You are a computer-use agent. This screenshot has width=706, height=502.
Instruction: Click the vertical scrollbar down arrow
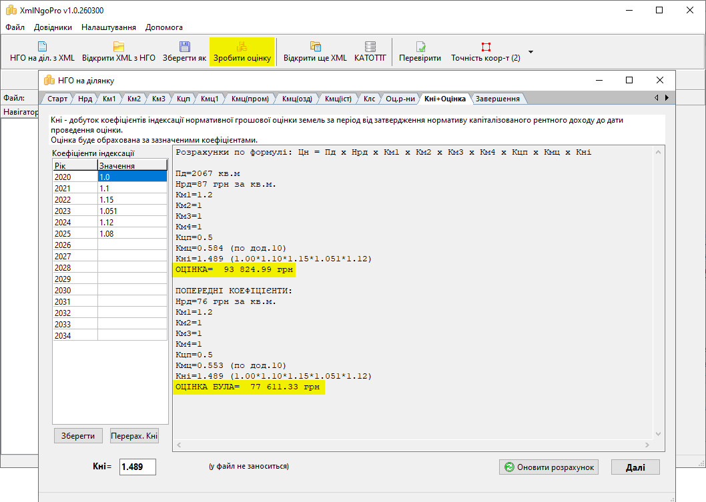point(659,434)
